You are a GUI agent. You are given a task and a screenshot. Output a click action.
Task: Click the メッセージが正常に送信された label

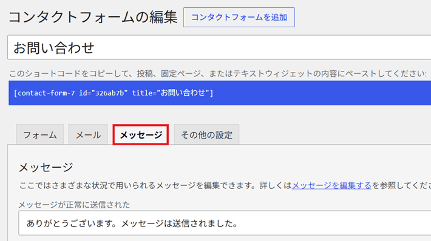74,205
